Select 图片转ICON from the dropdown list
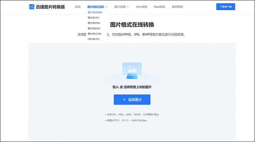255x142 pixels. pos(94,34)
